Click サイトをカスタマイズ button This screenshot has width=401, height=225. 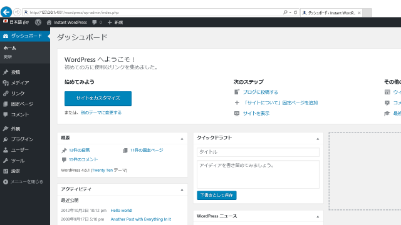pos(98,99)
